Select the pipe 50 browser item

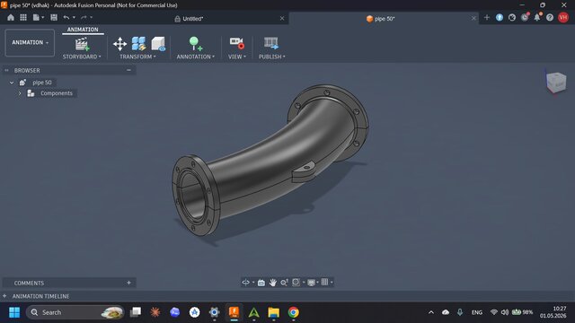tap(42, 83)
